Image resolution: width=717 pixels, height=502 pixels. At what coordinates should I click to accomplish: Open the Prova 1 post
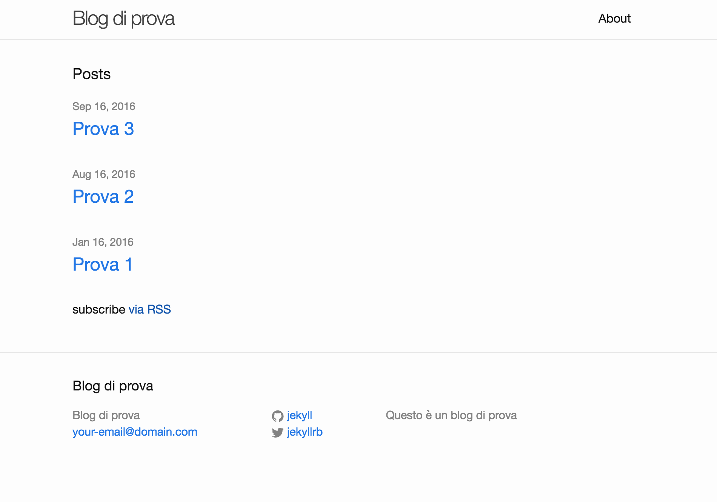coord(103,265)
